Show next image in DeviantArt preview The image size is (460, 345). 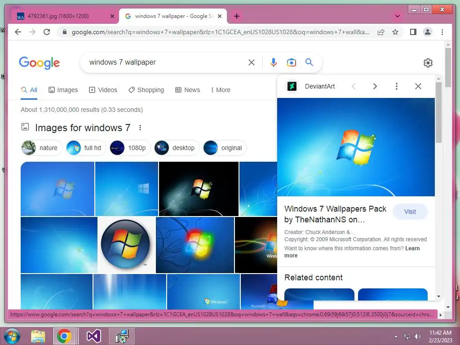tap(375, 86)
